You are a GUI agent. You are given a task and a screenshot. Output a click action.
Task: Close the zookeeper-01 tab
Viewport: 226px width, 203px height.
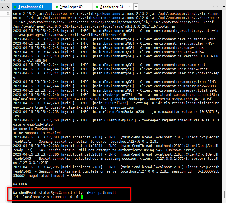(48, 7)
